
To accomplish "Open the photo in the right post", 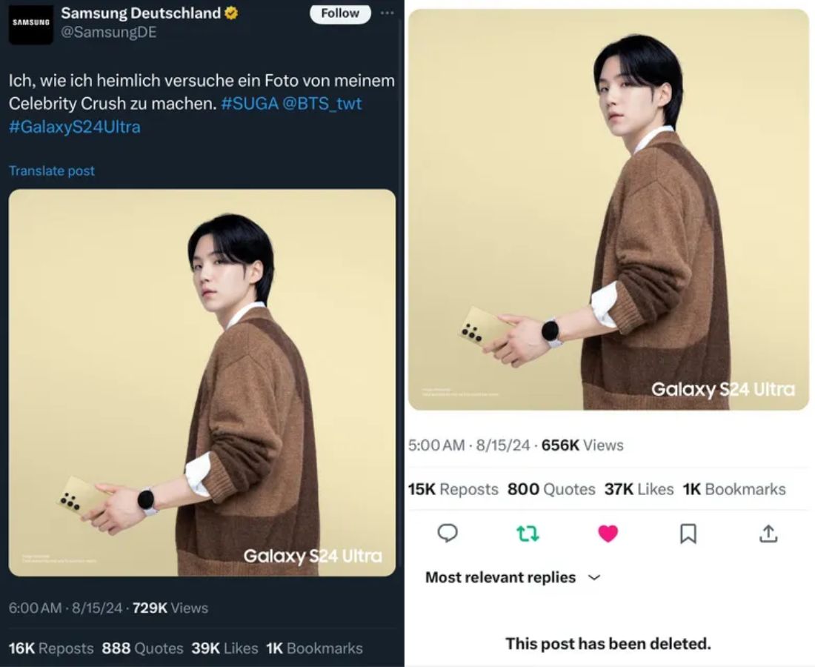I will click(x=608, y=209).
